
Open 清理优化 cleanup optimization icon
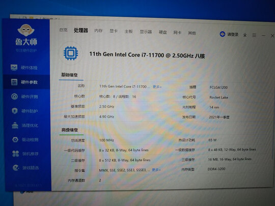click(x=15, y=126)
